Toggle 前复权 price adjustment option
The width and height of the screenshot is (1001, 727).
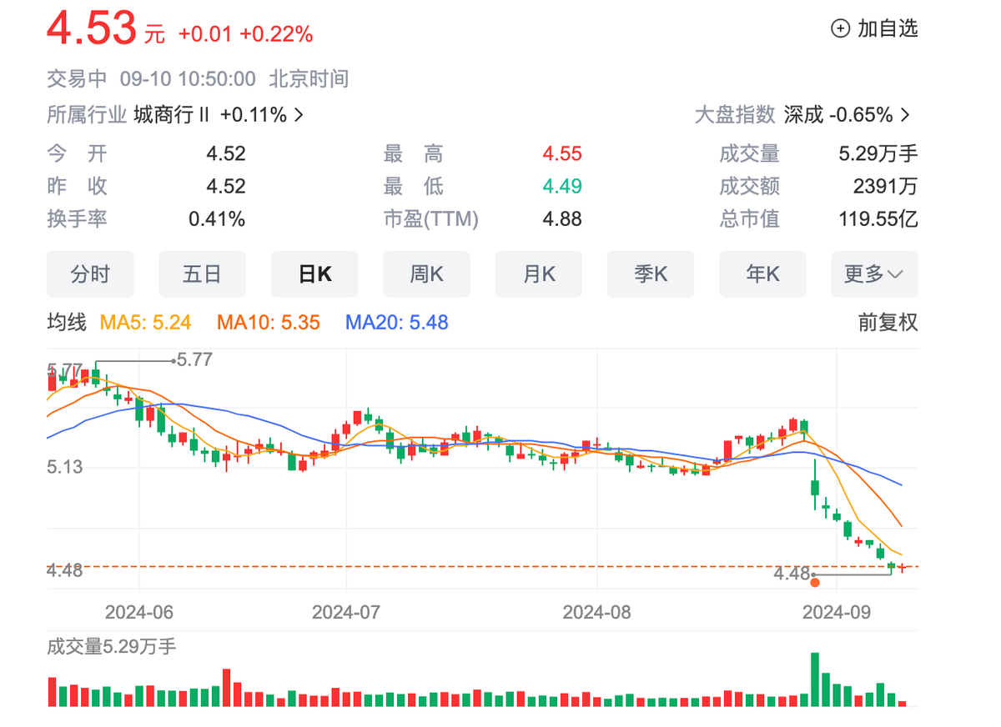(x=888, y=323)
